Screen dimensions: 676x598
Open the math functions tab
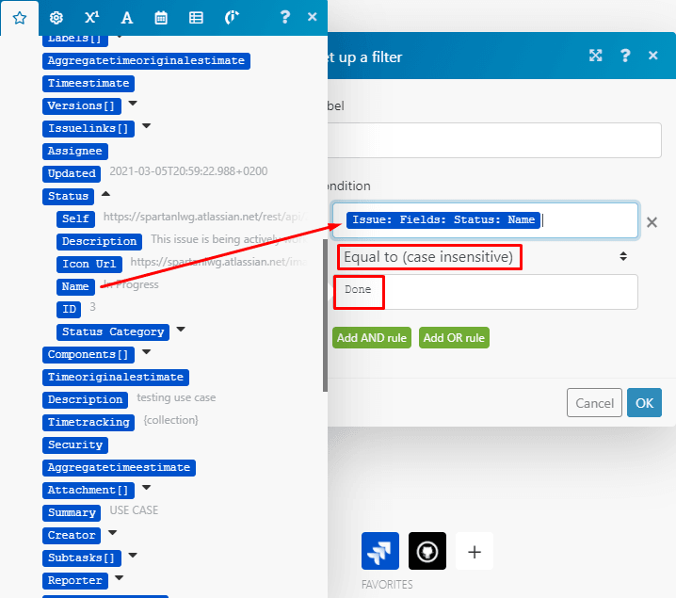(91, 17)
